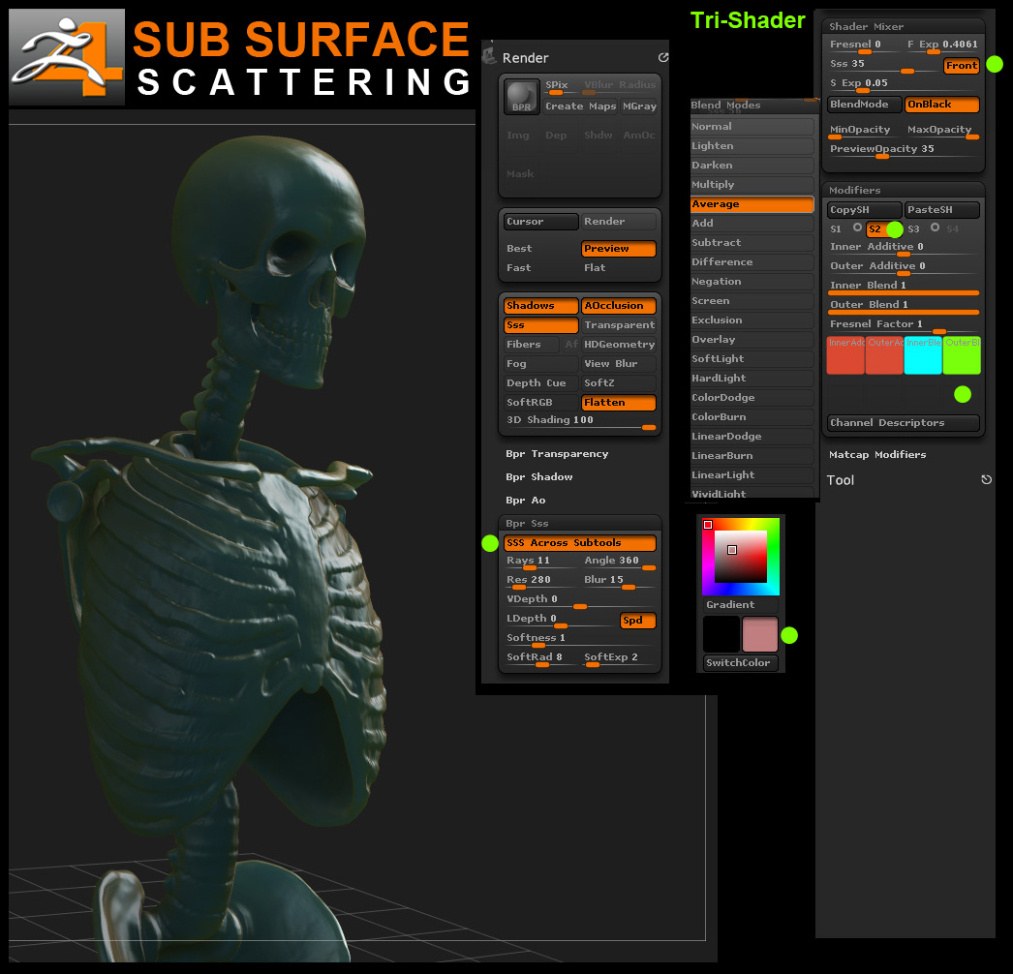This screenshot has height=974, width=1013.
Task: Toggle the SoftRGB option
Action: pyautogui.click(x=540, y=403)
